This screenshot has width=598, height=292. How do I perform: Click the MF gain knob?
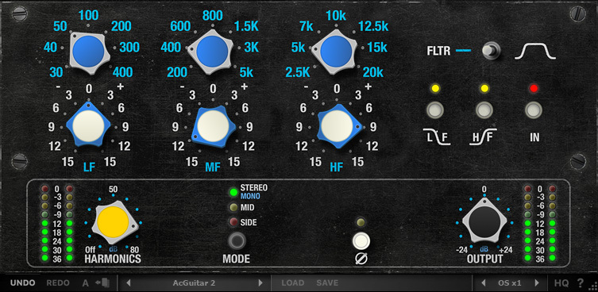pyautogui.click(x=212, y=126)
